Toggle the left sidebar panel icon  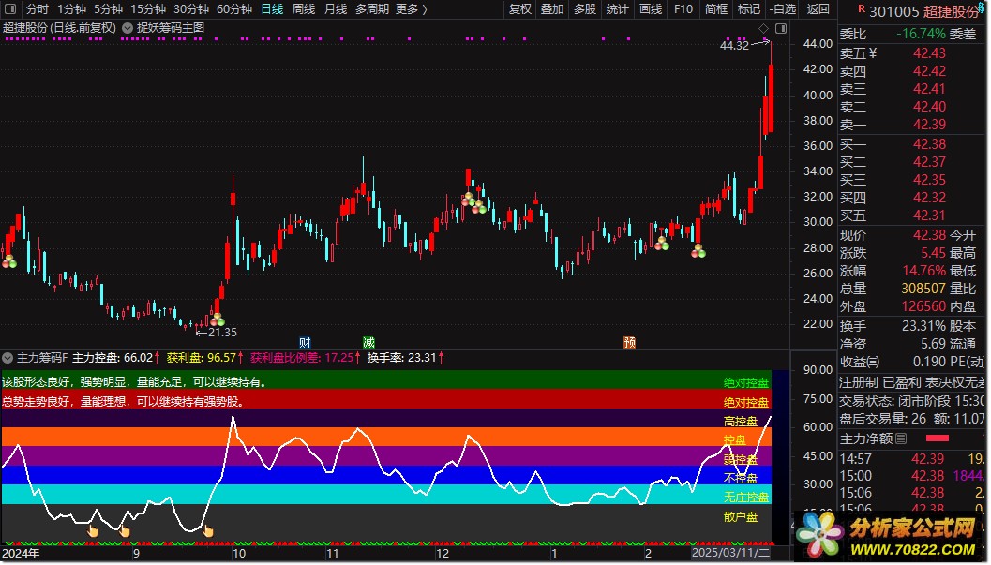point(10,8)
